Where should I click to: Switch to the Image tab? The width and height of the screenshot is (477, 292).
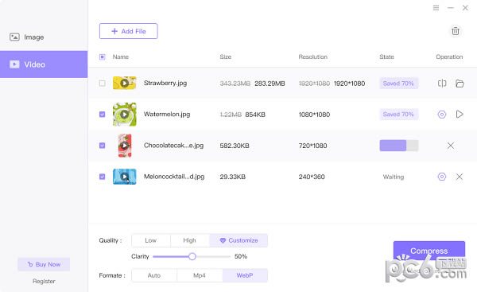(x=44, y=37)
